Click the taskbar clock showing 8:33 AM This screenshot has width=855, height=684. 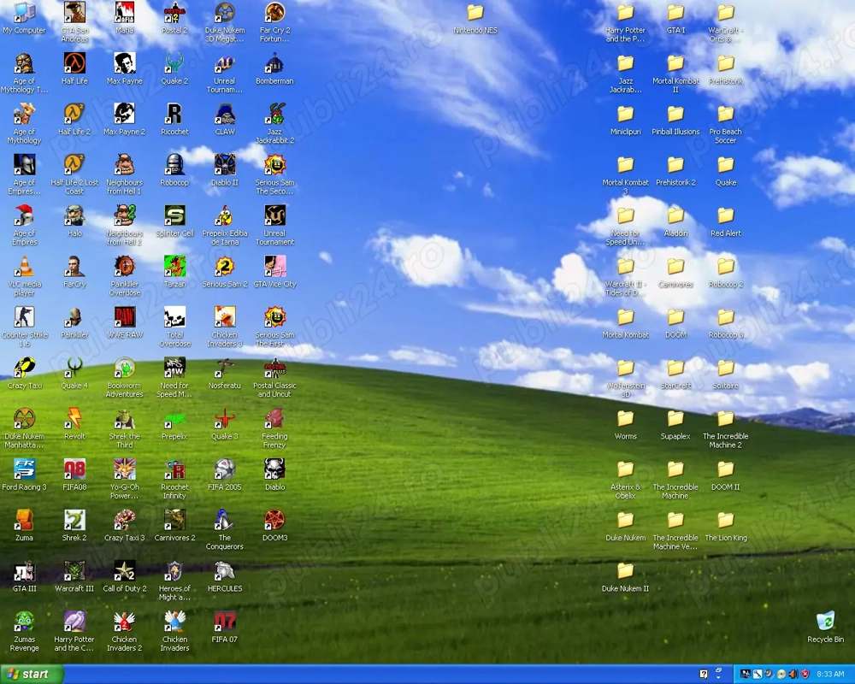830,675
